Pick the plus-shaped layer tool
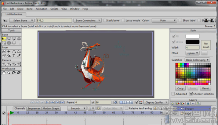The width and height of the screenshot is (218, 125). tap(9, 52)
